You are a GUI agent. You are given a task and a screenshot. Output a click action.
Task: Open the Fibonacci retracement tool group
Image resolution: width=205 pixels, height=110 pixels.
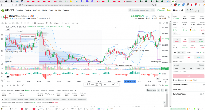tap(2, 35)
